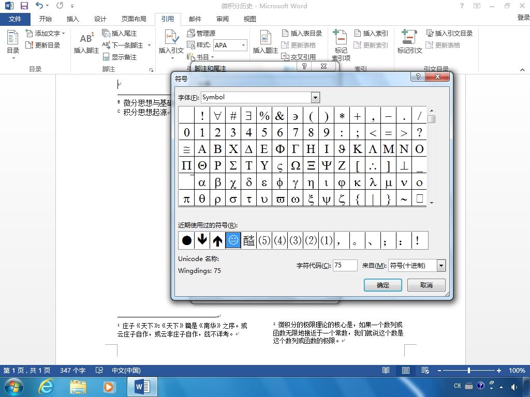Click Next Footnote (下一条脚注)

pos(123,45)
